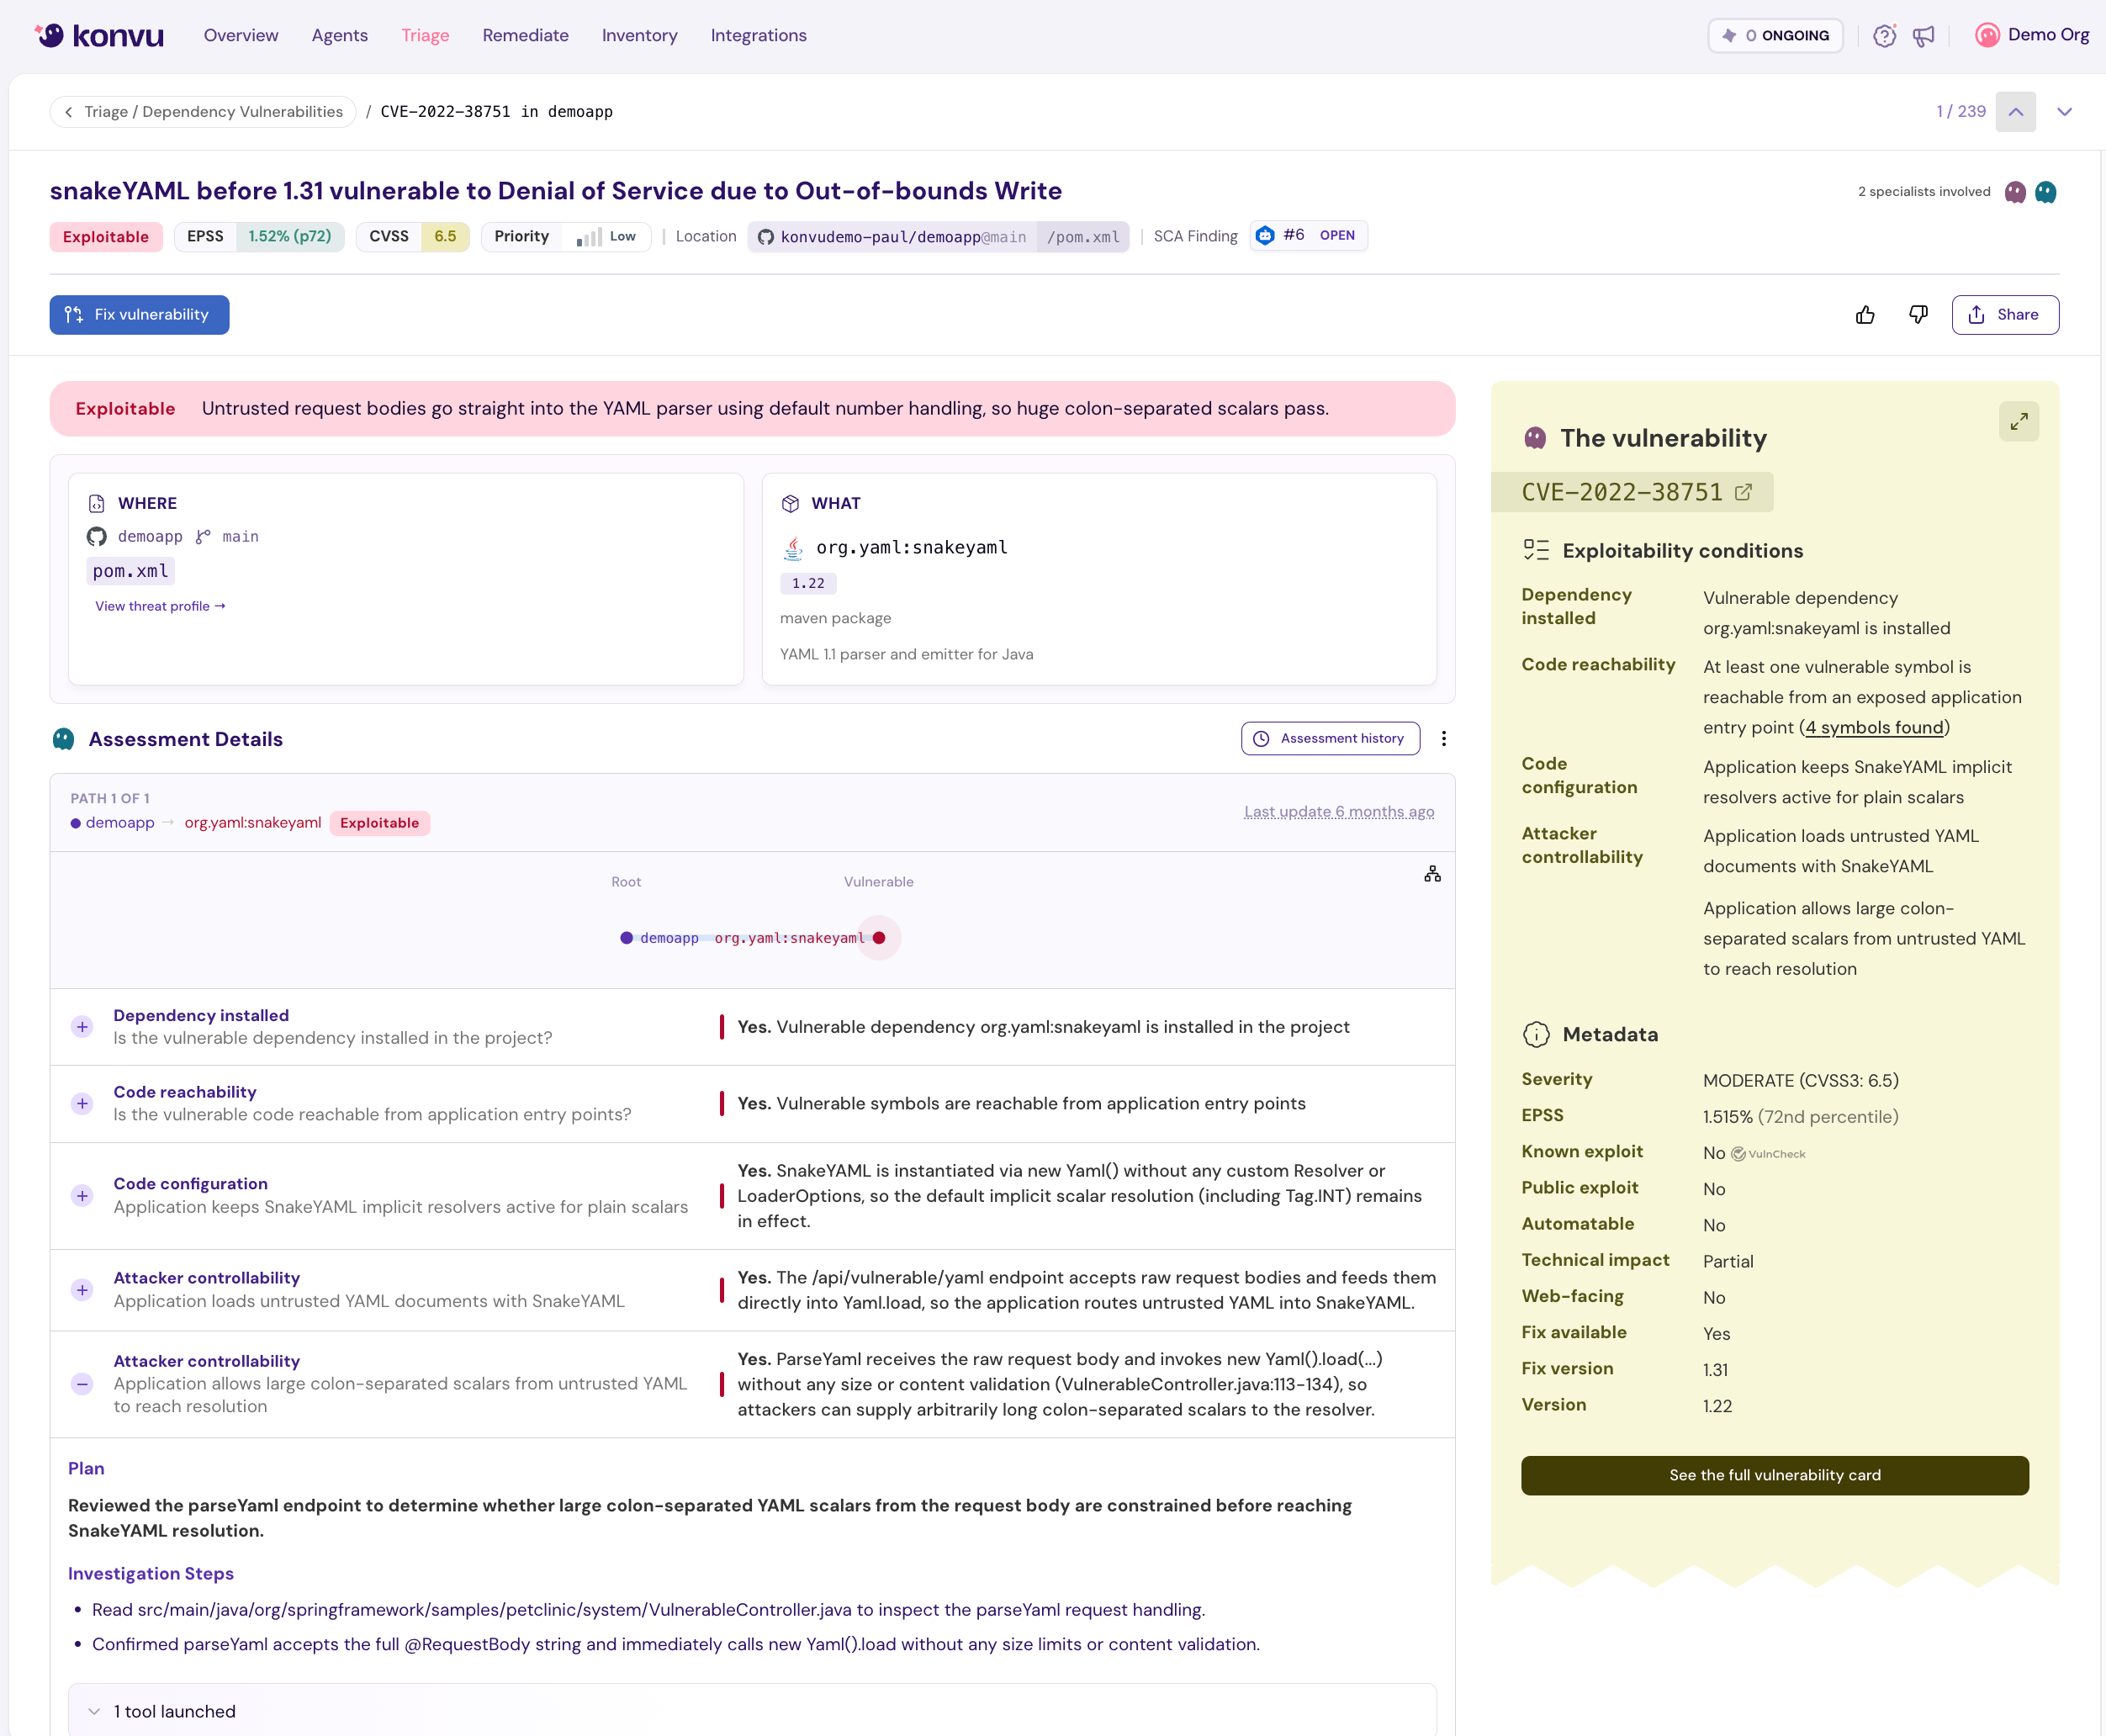Click the GitHub icon in Location chip

[765, 237]
